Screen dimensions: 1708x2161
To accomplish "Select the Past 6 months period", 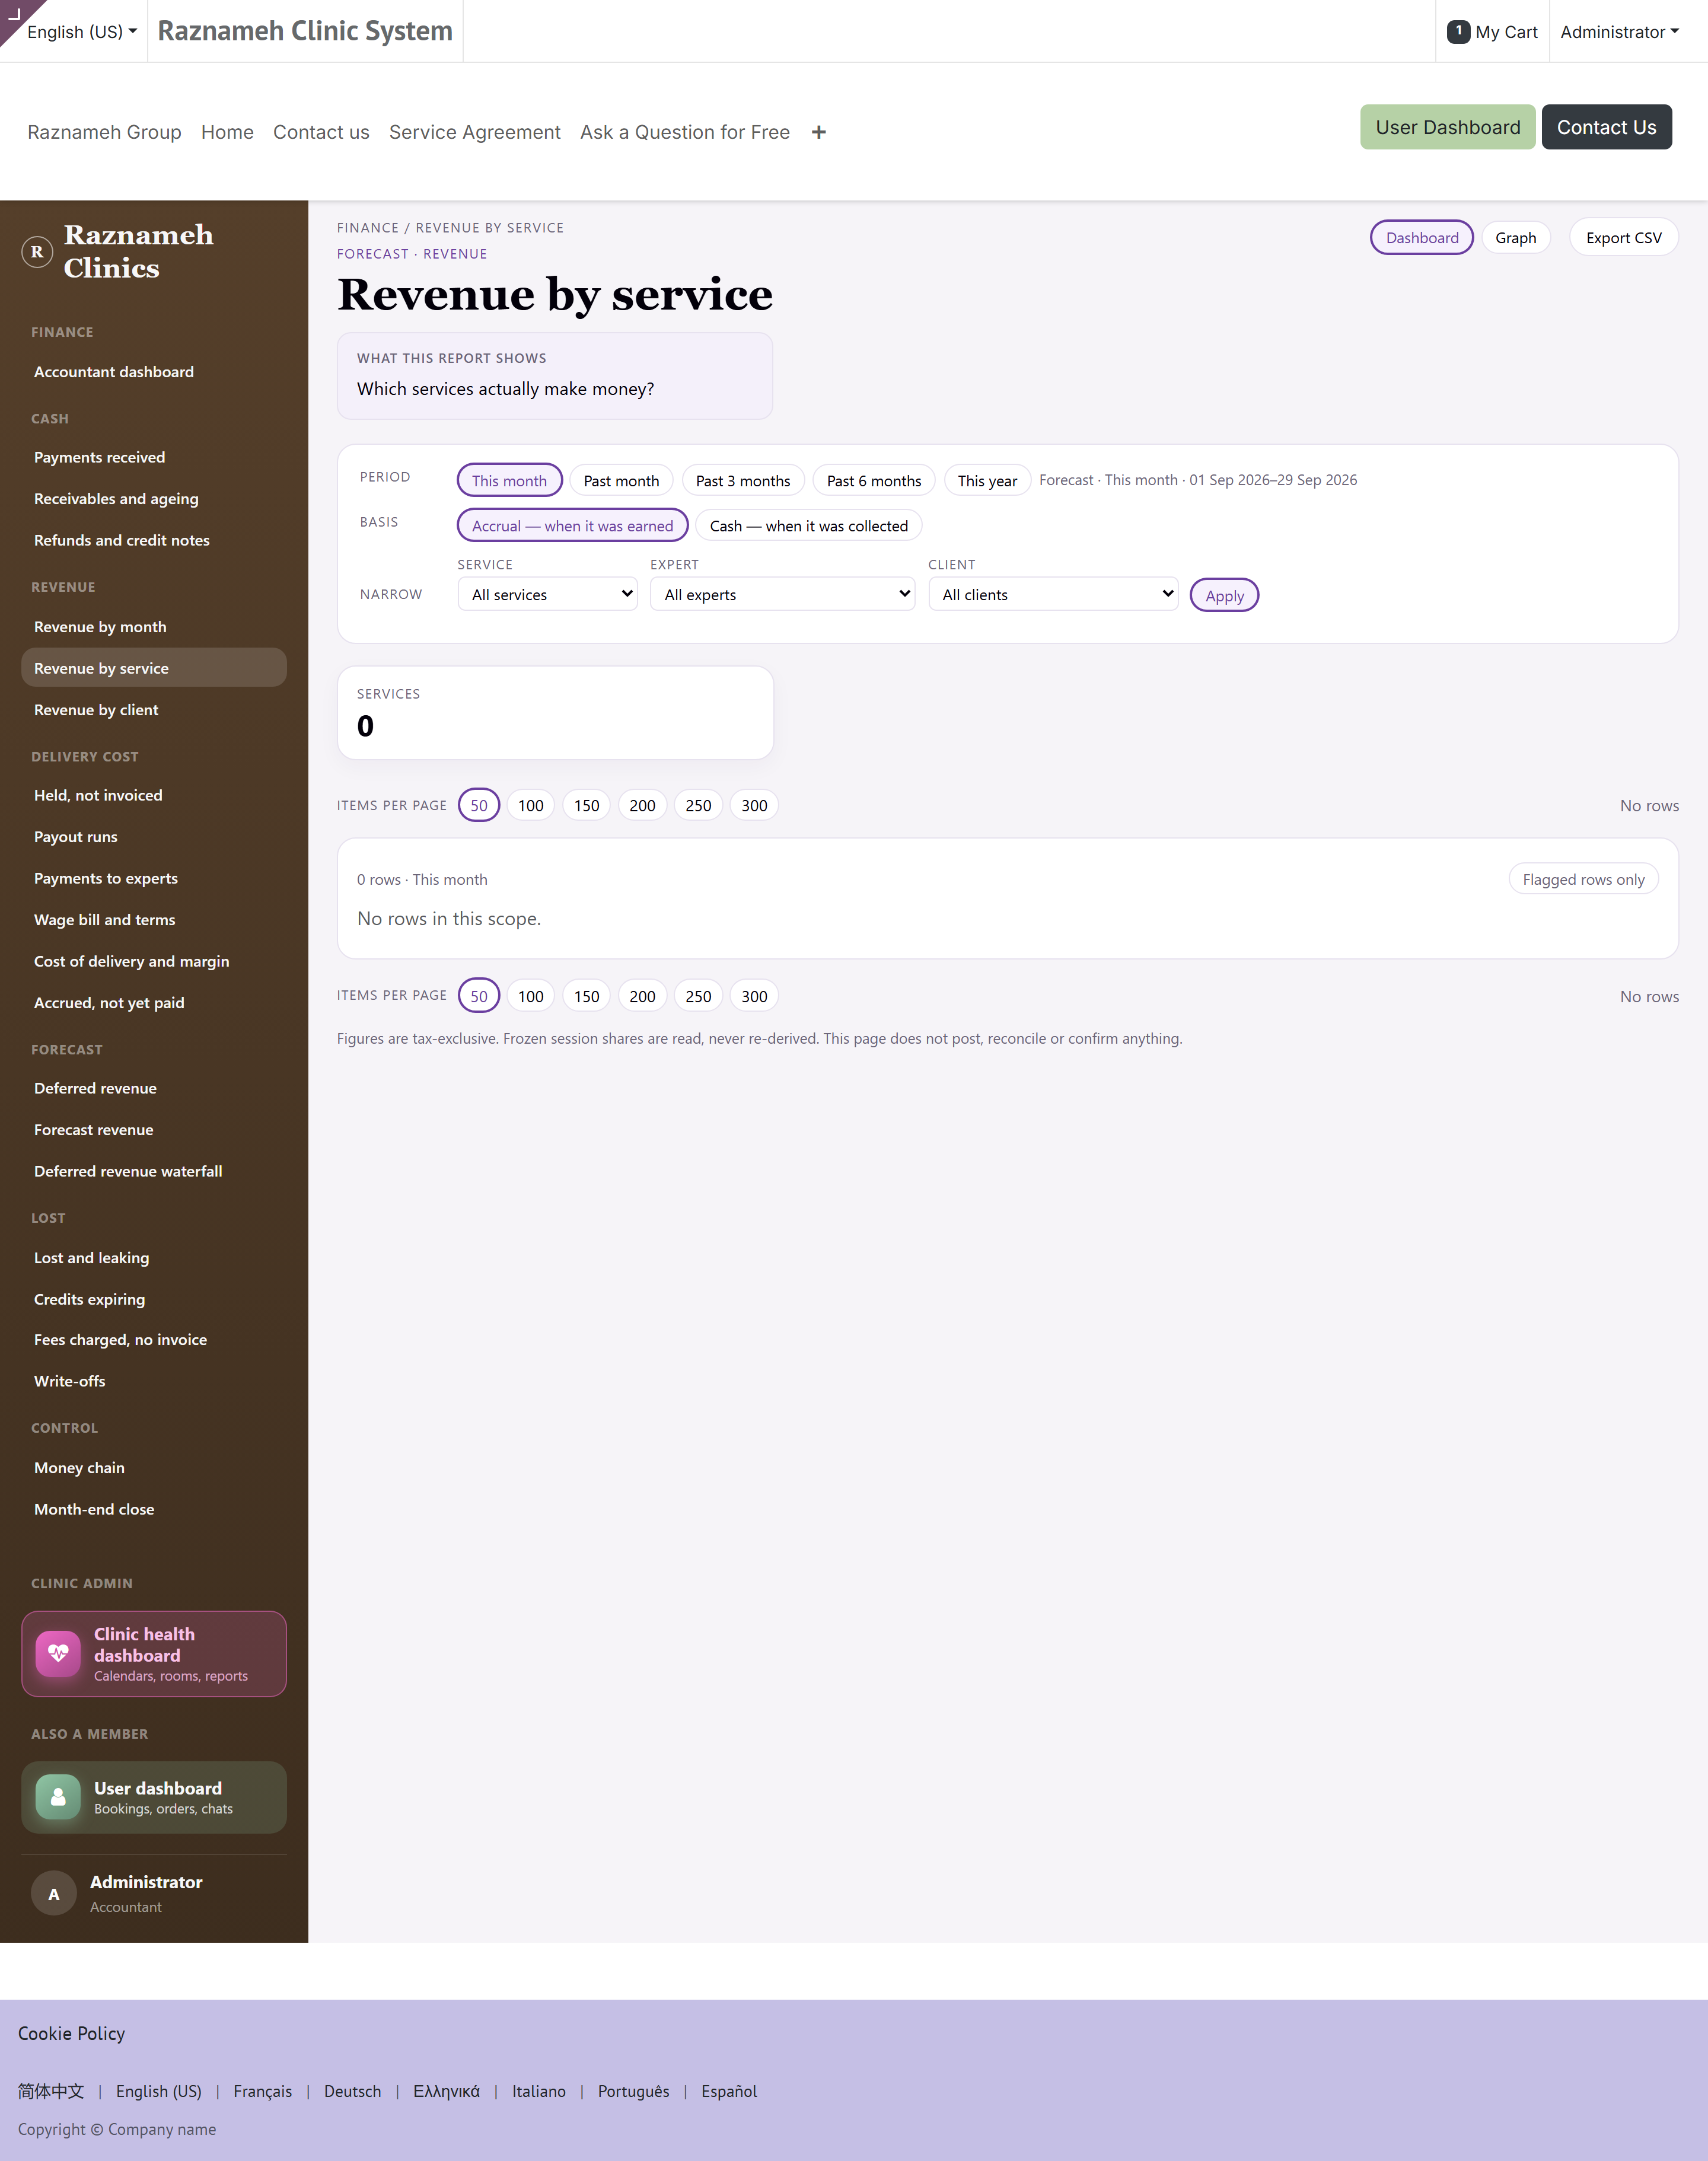I will coord(874,480).
